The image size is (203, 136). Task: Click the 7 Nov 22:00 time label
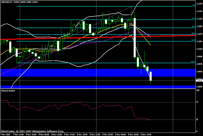[19, 135]
